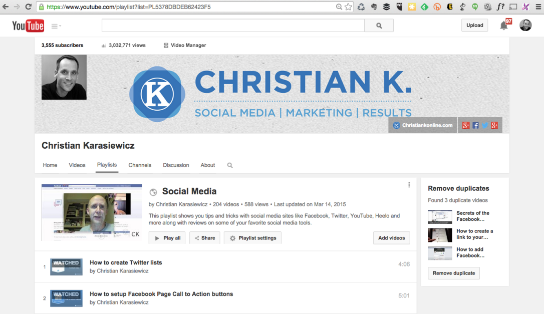The image size is (544, 314).
Task: Click the f? font extension icon
Action: coord(500,7)
